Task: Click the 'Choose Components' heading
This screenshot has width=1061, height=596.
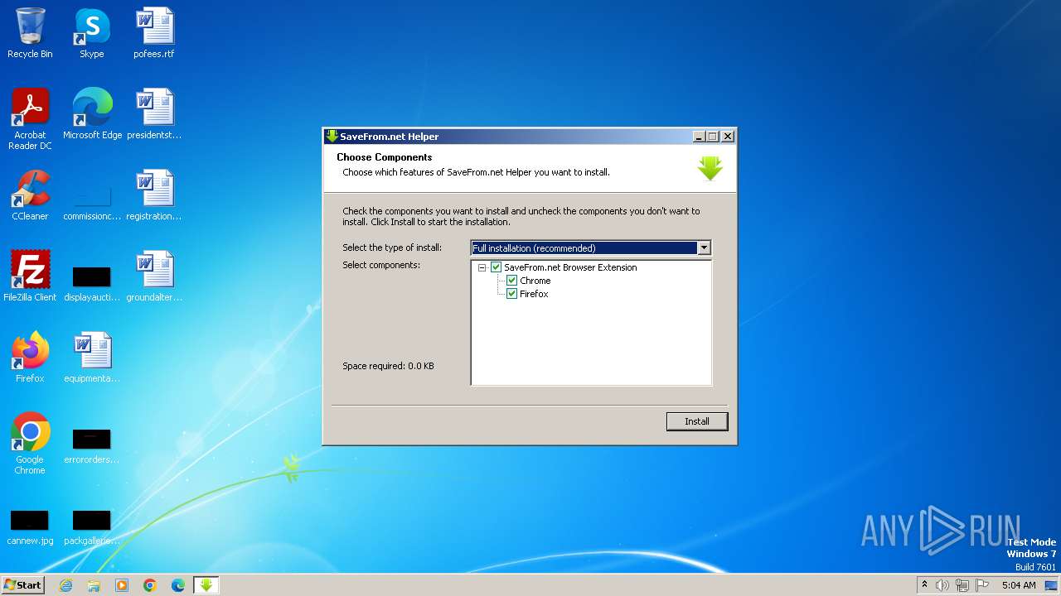Action: (385, 157)
